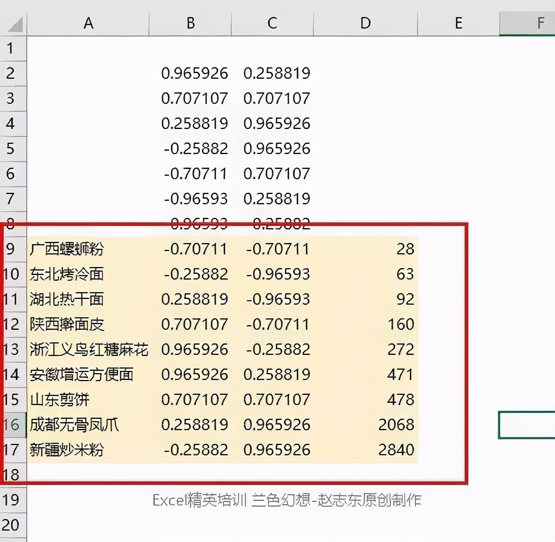Click cell B2 showing 0.965926
This screenshot has width=555, height=542.
point(194,73)
